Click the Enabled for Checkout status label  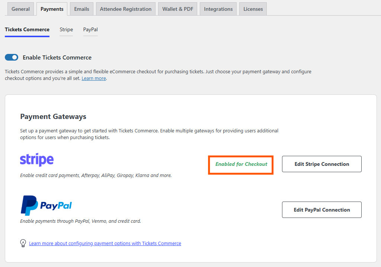tap(241, 164)
